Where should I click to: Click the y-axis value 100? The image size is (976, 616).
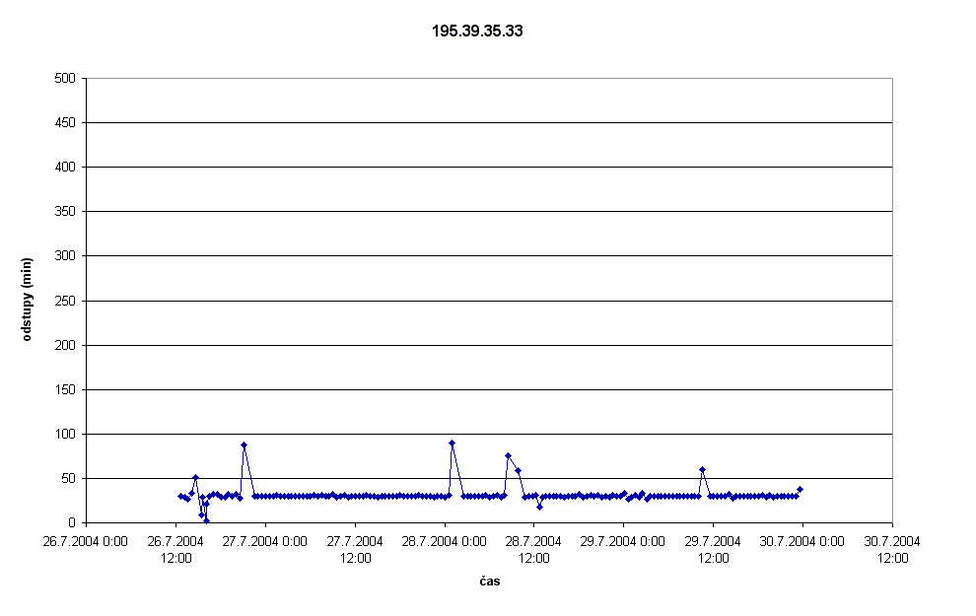[65, 435]
